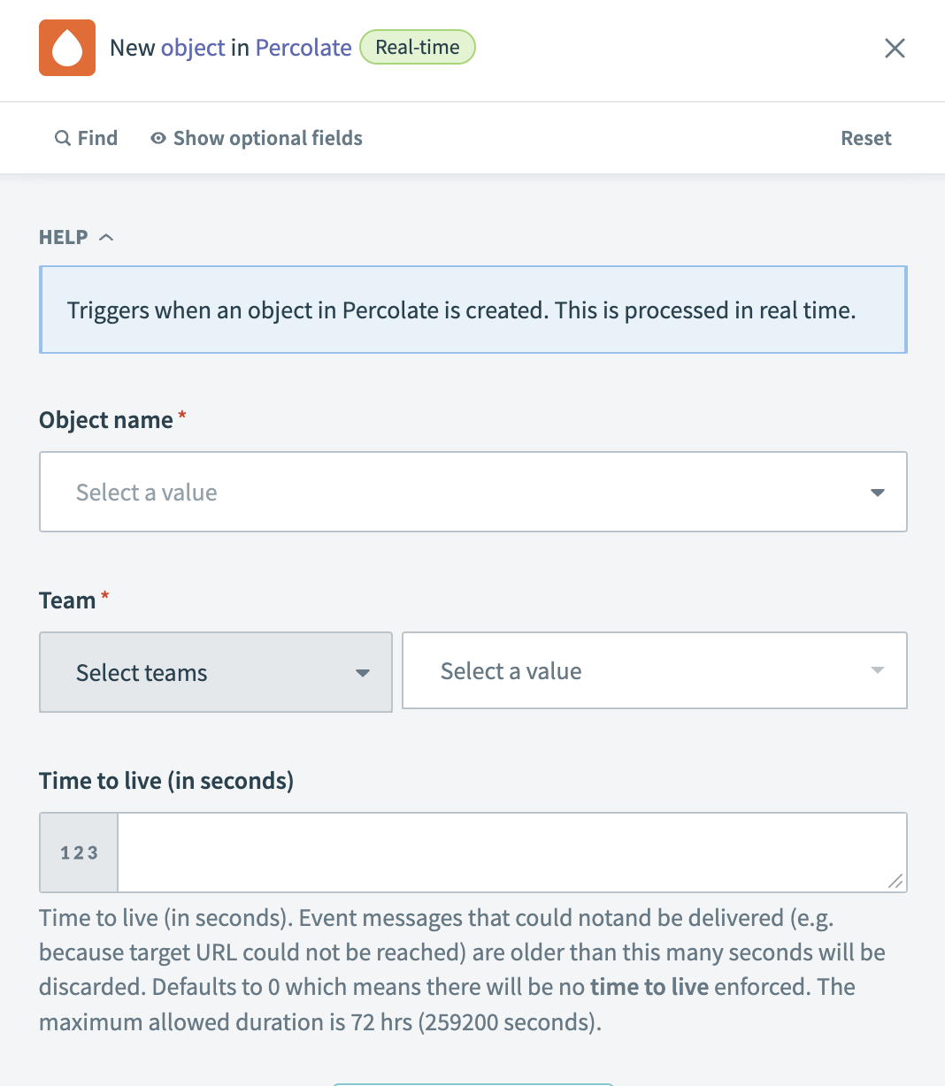Open the Object name dropdown
Image resolution: width=945 pixels, height=1086 pixels.
(x=473, y=492)
